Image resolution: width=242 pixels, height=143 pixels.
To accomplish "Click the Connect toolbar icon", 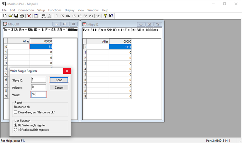I will [x=44, y=16].
